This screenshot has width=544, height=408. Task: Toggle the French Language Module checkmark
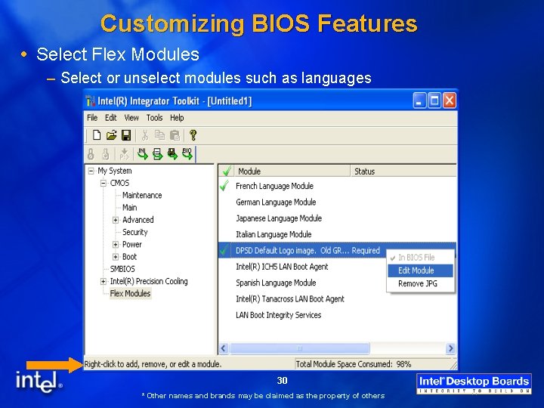[x=225, y=186]
